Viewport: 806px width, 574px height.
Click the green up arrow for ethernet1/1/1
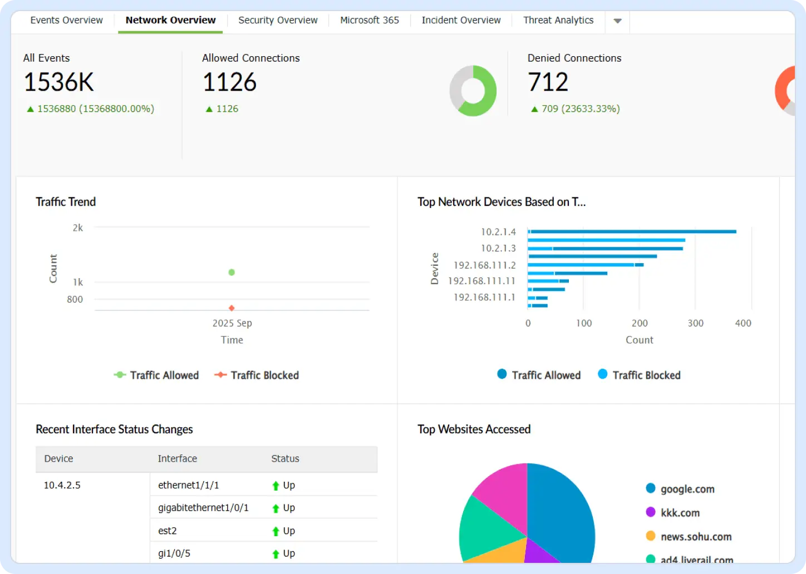(276, 486)
